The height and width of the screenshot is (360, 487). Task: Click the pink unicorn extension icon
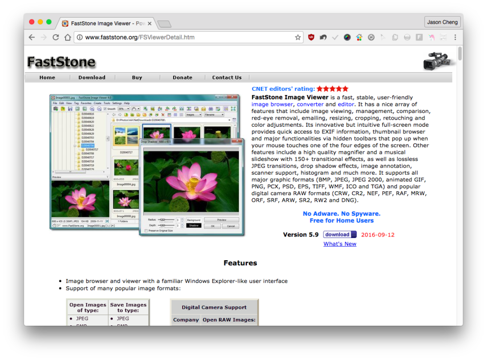(x=431, y=38)
